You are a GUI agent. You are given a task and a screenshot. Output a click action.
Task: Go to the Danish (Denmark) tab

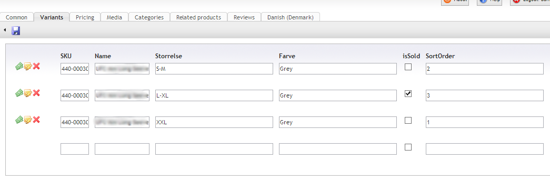point(291,17)
